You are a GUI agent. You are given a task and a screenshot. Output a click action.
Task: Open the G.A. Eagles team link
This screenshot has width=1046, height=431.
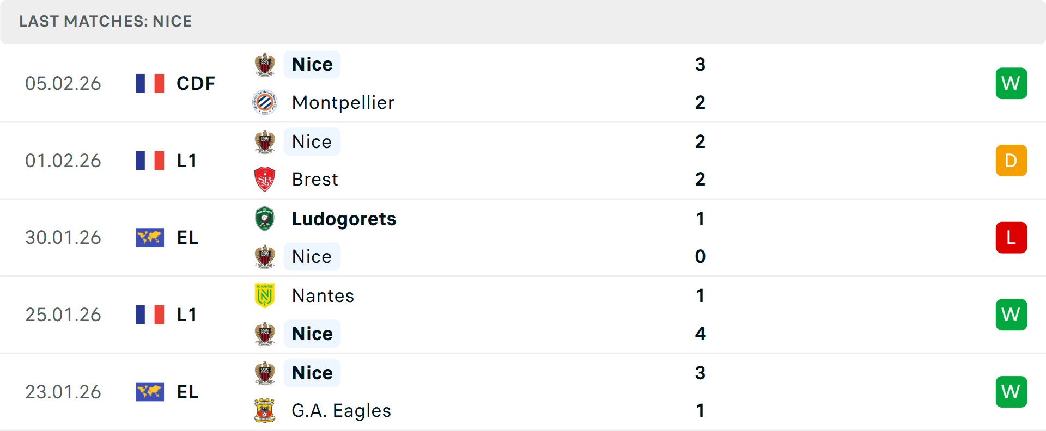pos(341,411)
